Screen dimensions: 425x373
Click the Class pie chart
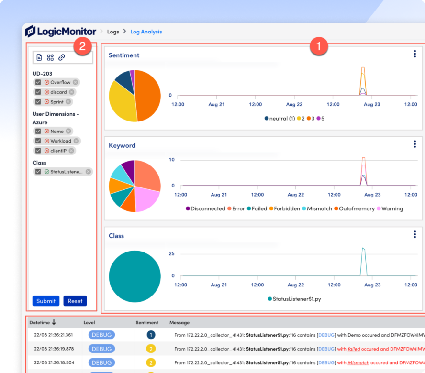[x=134, y=276]
